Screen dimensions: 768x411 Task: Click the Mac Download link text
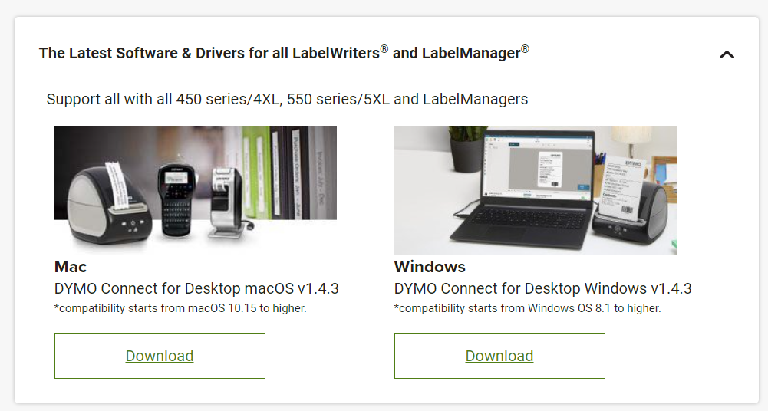[x=159, y=356]
